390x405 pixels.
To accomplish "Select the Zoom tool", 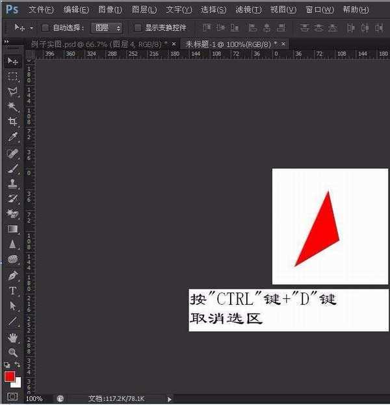I will click(x=12, y=352).
